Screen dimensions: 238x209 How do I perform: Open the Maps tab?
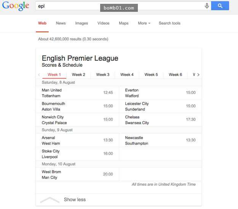[x=123, y=23]
